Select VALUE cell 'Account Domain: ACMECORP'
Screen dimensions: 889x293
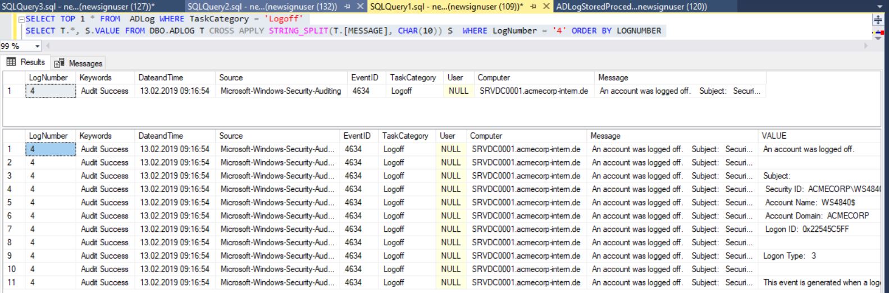pyautogui.click(x=819, y=216)
